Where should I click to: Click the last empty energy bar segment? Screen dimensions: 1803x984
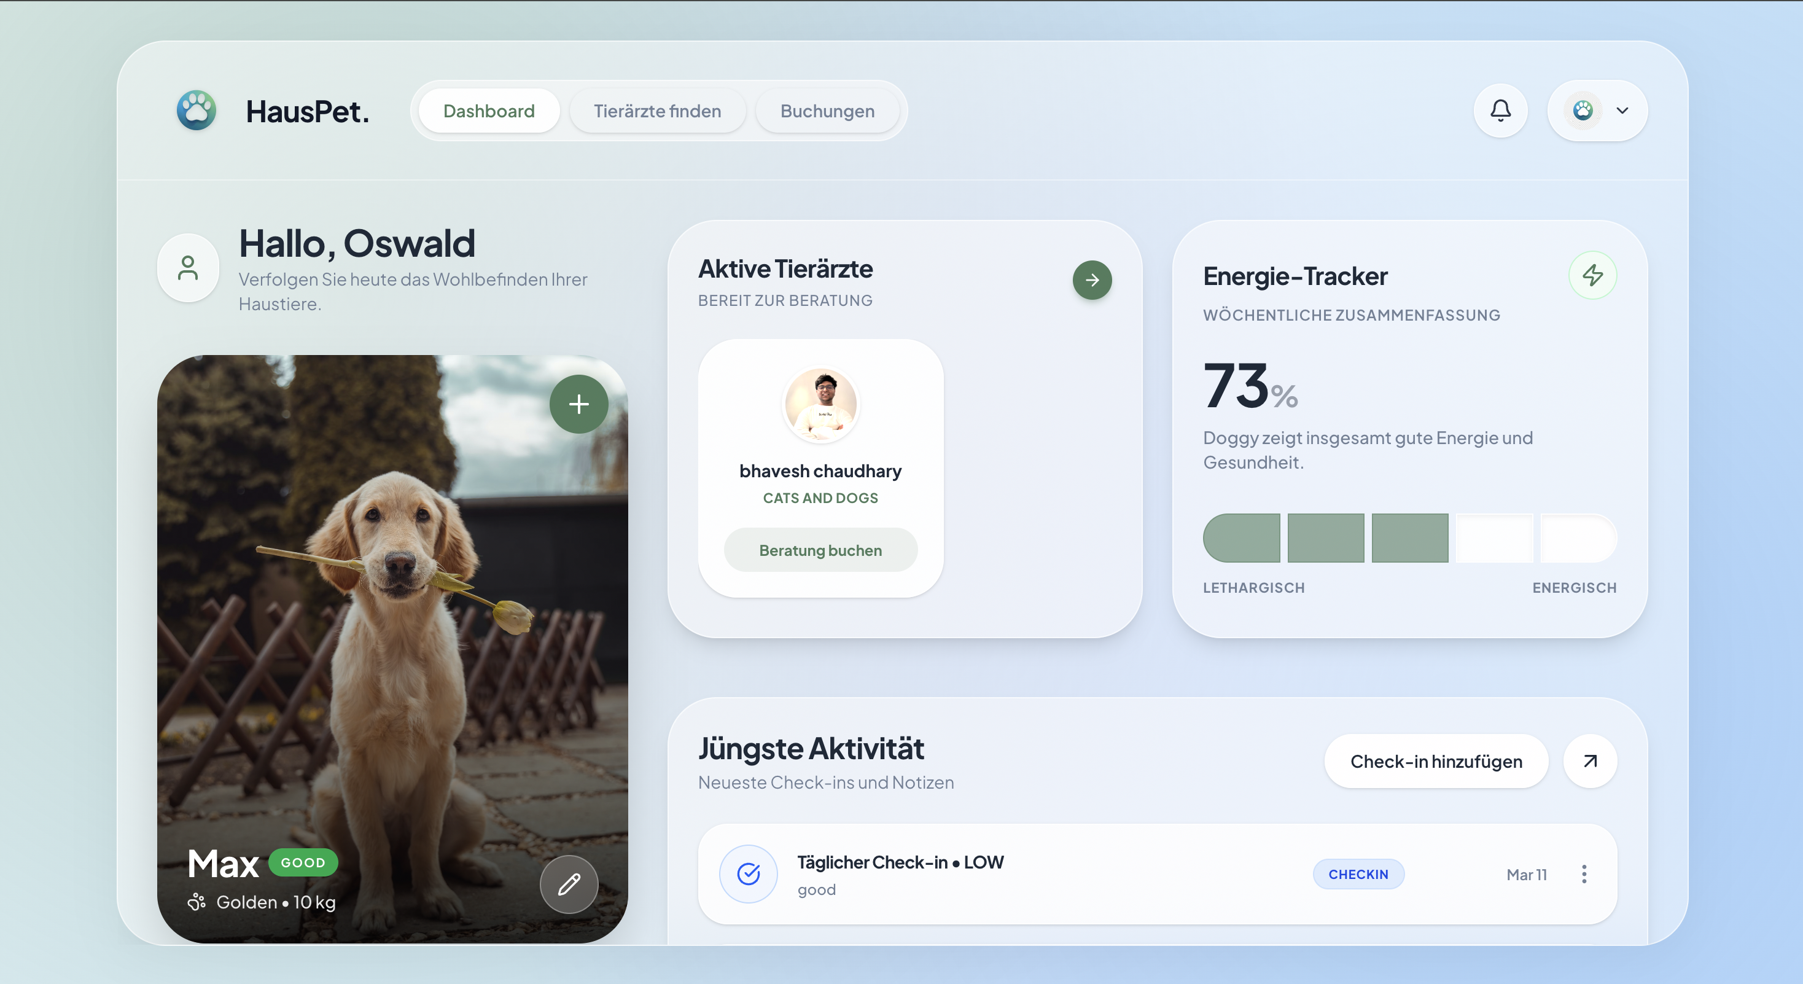click(x=1578, y=537)
